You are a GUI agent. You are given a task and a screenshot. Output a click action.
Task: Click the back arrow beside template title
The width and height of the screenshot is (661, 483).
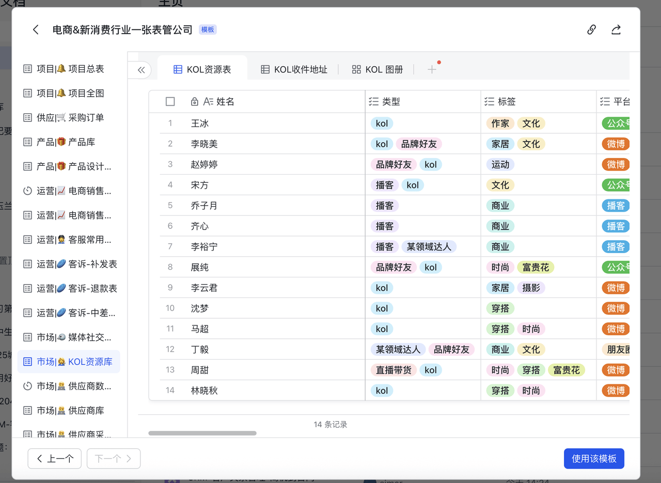coord(36,29)
